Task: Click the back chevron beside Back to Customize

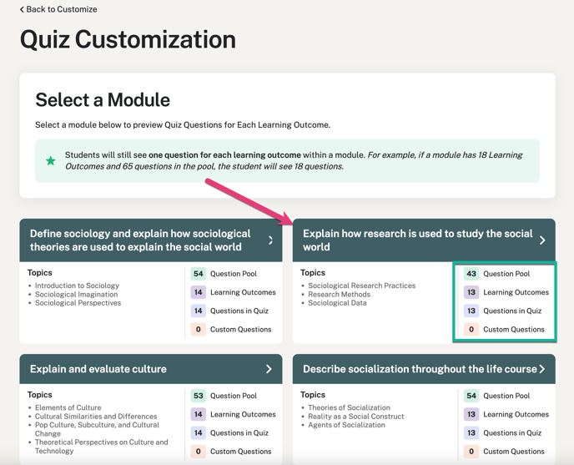Action: coord(22,9)
